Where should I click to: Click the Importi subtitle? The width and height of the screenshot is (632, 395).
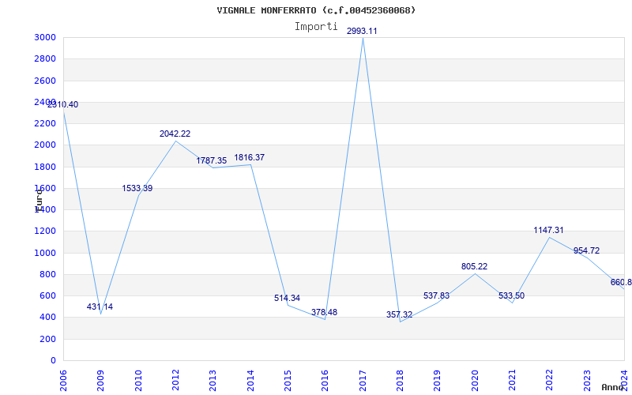(316, 27)
